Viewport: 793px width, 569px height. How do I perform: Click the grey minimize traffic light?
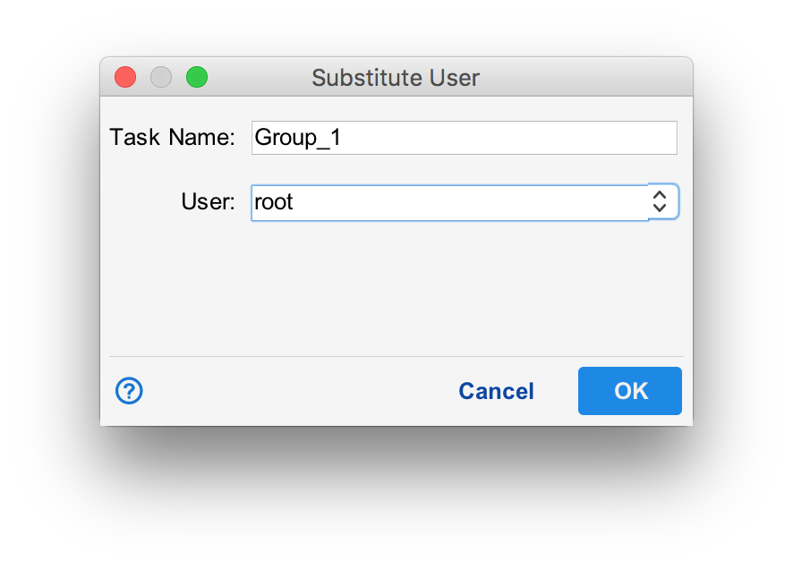(161, 77)
